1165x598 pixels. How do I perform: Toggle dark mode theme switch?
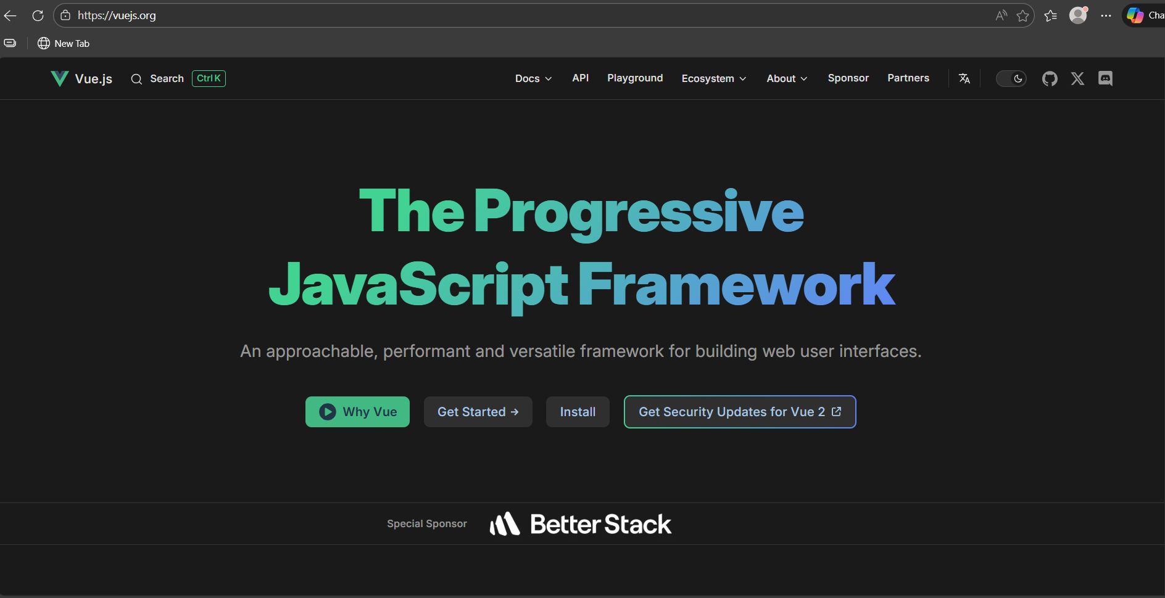point(1011,78)
